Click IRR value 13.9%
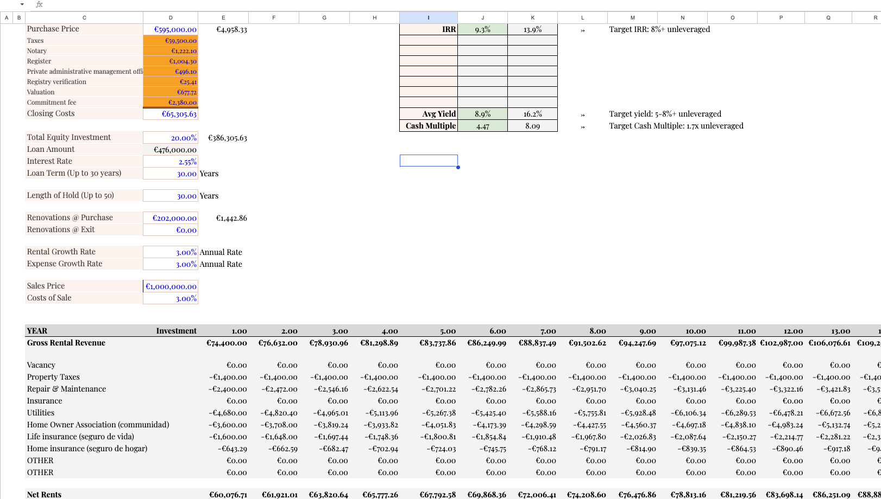Screen dimensions: 881x499 pyautogui.click(x=533, y=29)
